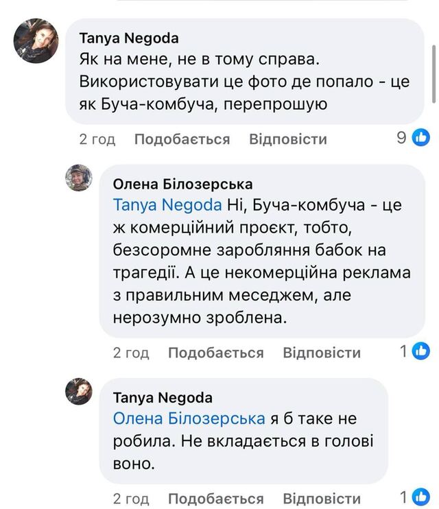This screenshot has width=439, height=509.
Task: Click Відповісти under Олена Білозерська's reply
Action: (x=321, y=353)
